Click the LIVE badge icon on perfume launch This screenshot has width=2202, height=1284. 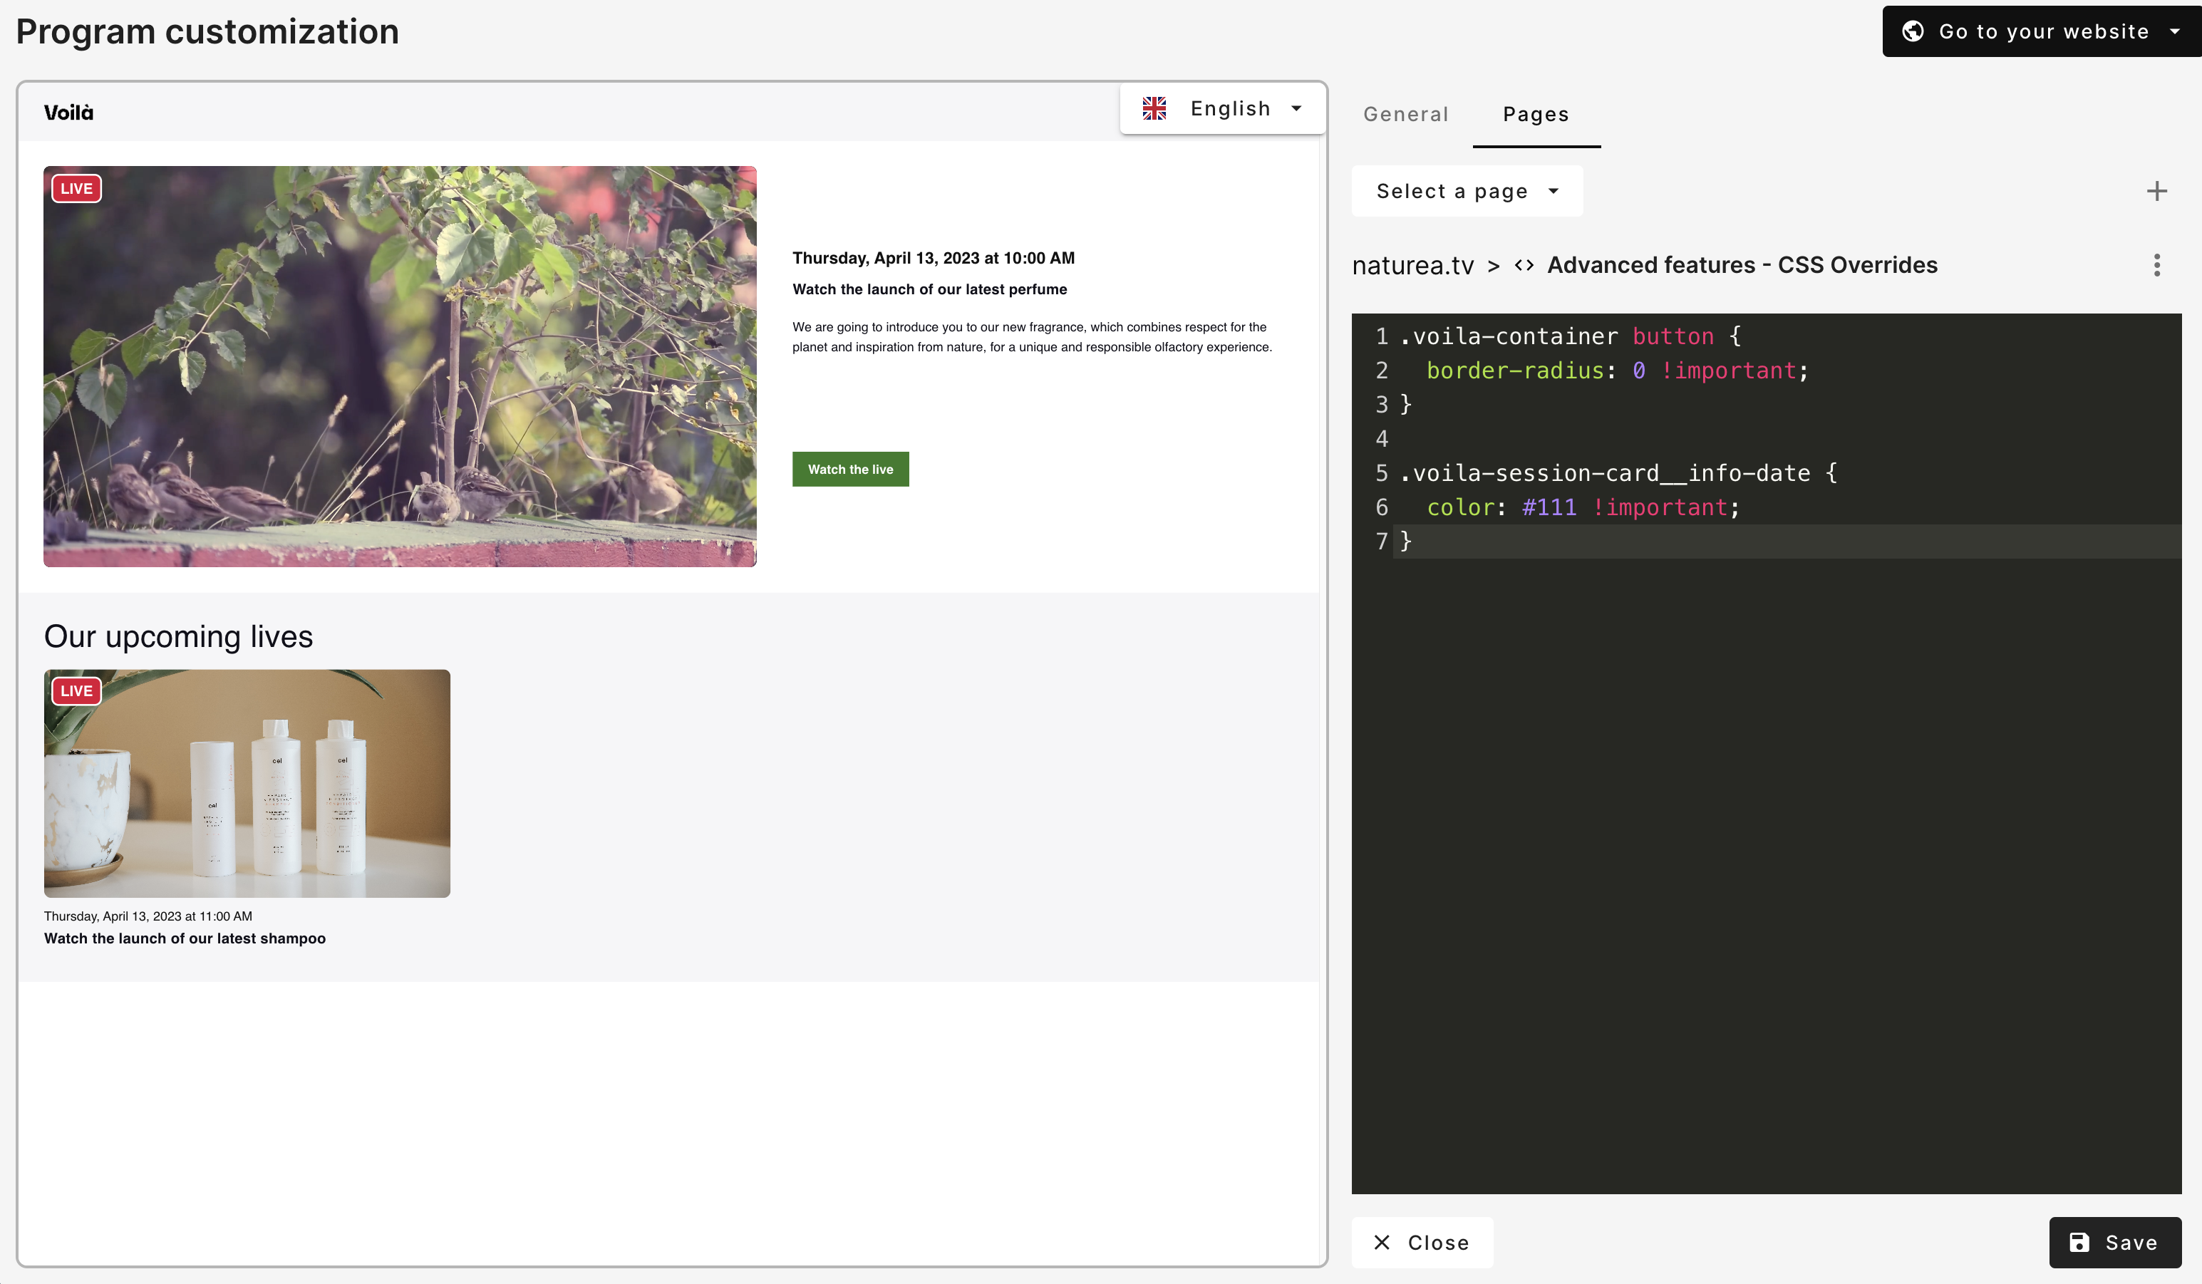pyautogui.click(x=76, y=188)
